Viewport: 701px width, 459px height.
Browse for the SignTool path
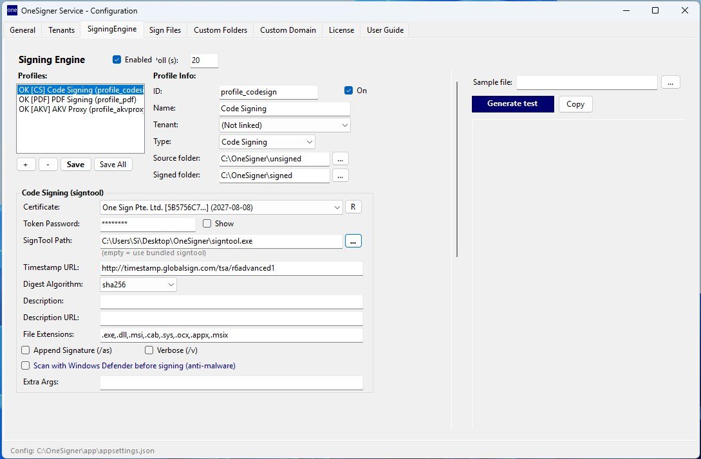point(353,241)
